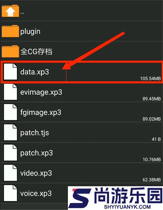163x210 pixels.
Task: Choose the evimage.xp3 file name
Action: 41,92
